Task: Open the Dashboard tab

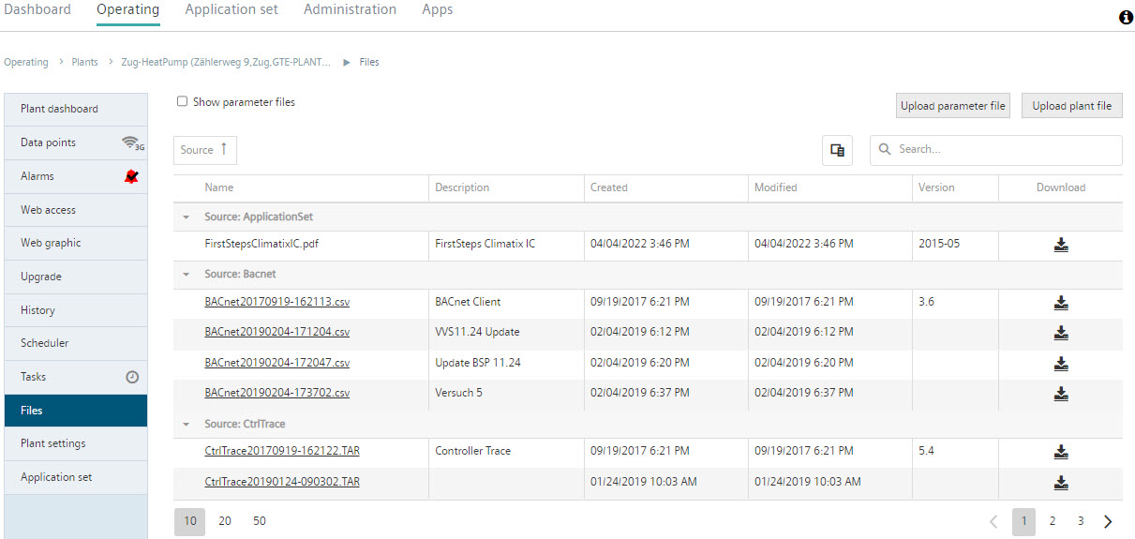Action: pos(37,9)
